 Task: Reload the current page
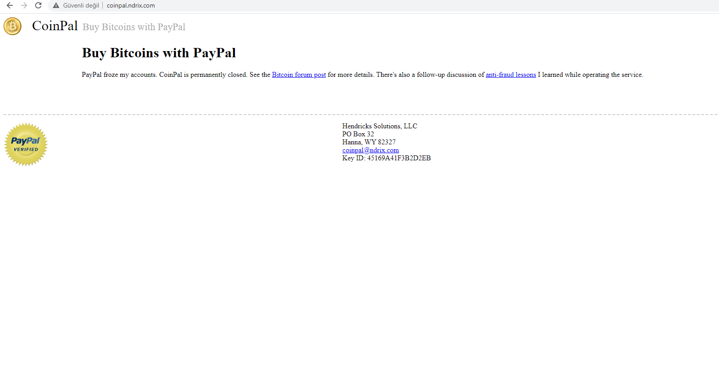pyautogui.click(x=38, y=5)
